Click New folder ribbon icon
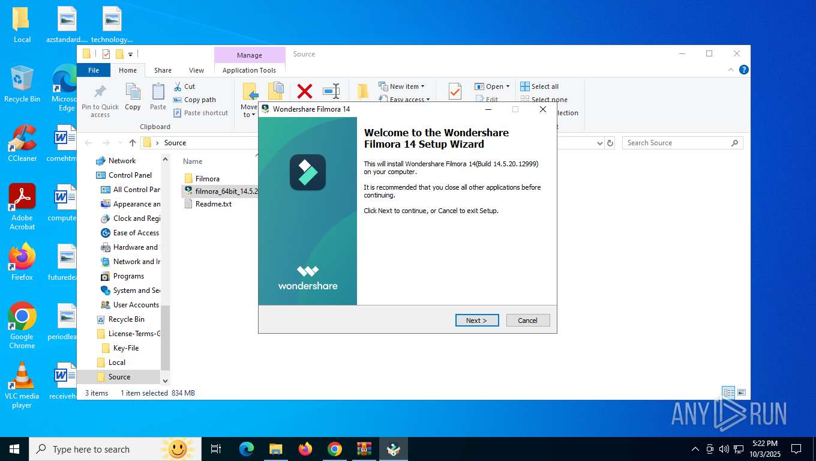816x461 pixels. 363,91
